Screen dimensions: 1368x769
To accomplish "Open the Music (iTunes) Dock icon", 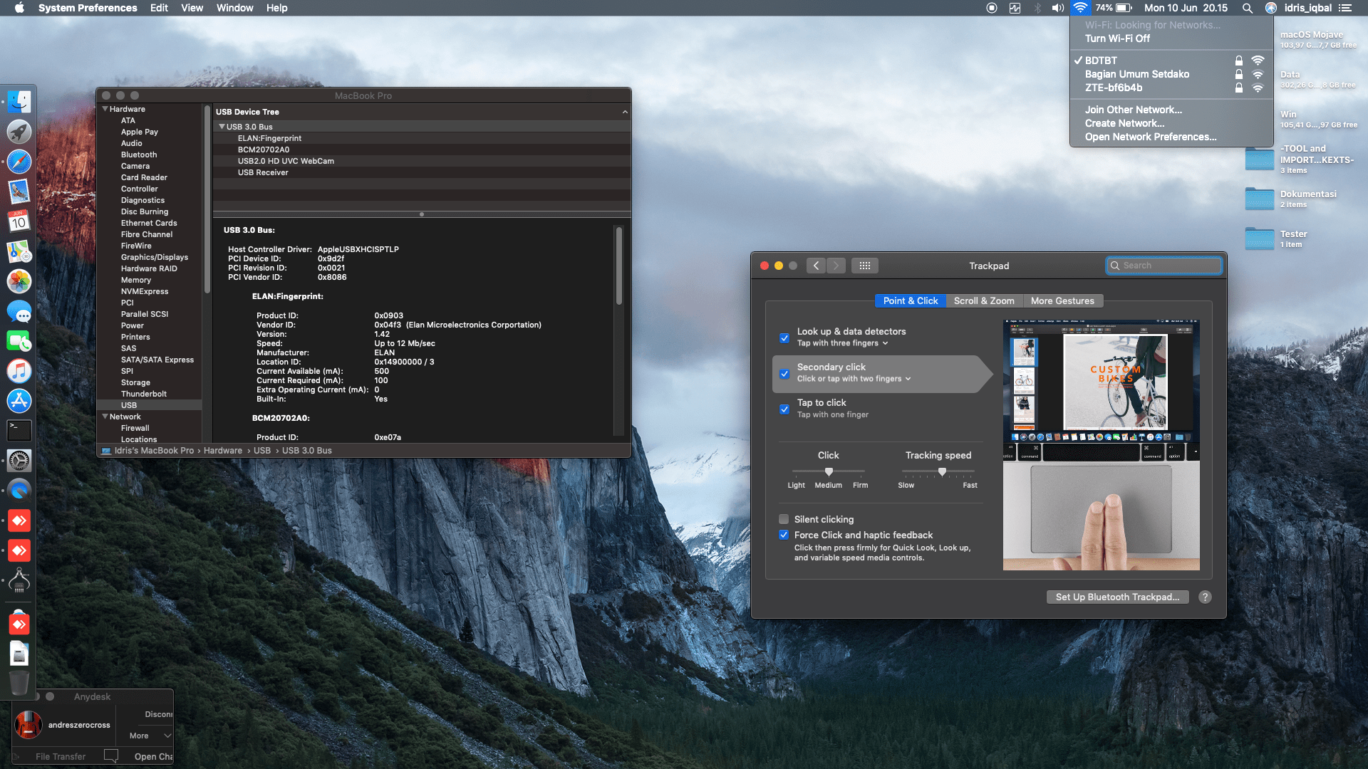I will pyautogui.click(x=19, y=371).
